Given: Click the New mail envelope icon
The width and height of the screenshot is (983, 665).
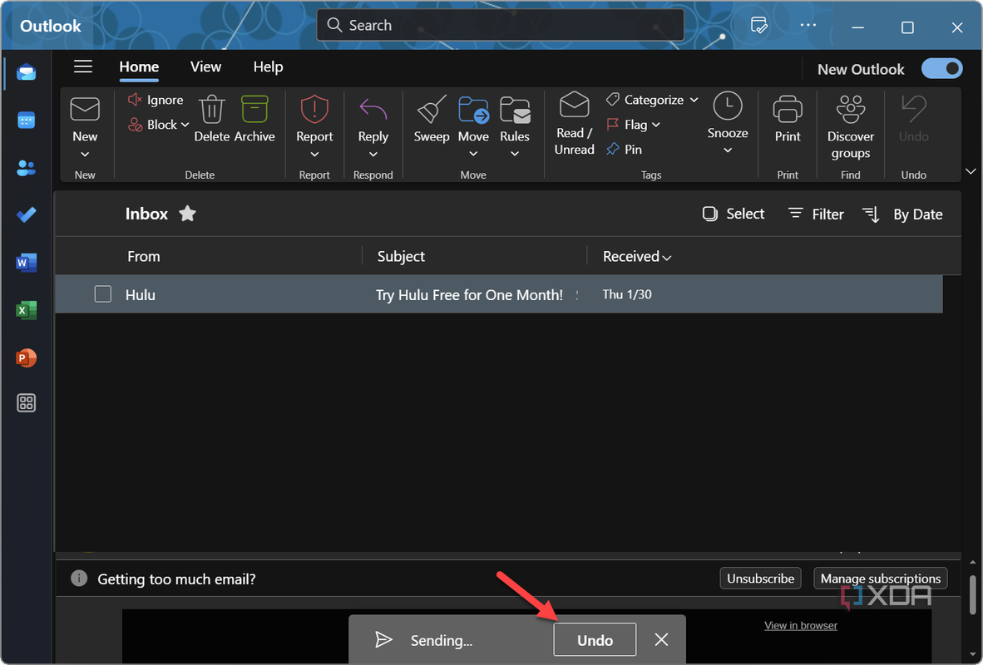Looking at the screenshot, I should click(x=85, y=109).
